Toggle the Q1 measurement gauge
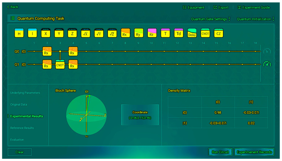 click(x=267, y=64)
